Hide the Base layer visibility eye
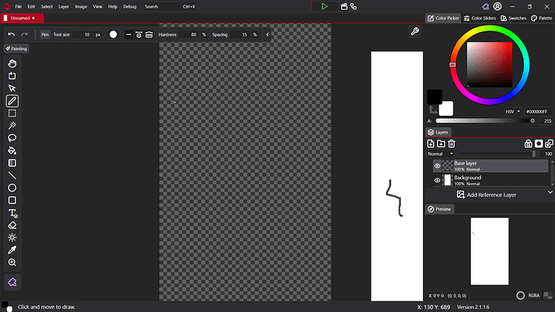555x312 pixels. [x=437, y=166]
